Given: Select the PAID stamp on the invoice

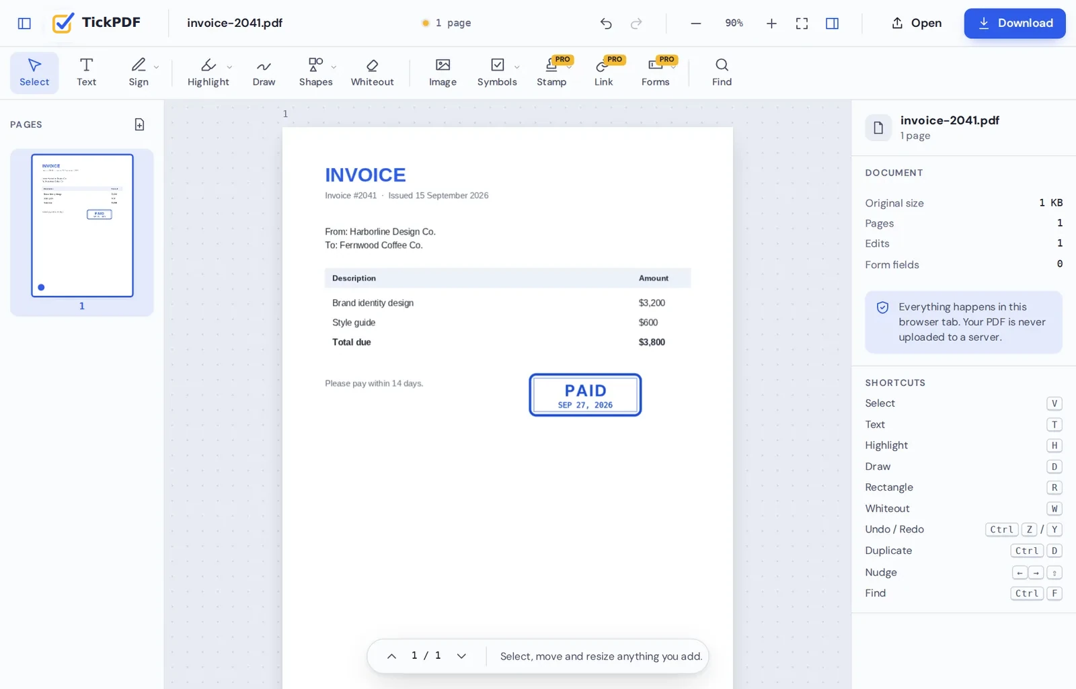Looking at the screenshot, I should pos(585,395).
